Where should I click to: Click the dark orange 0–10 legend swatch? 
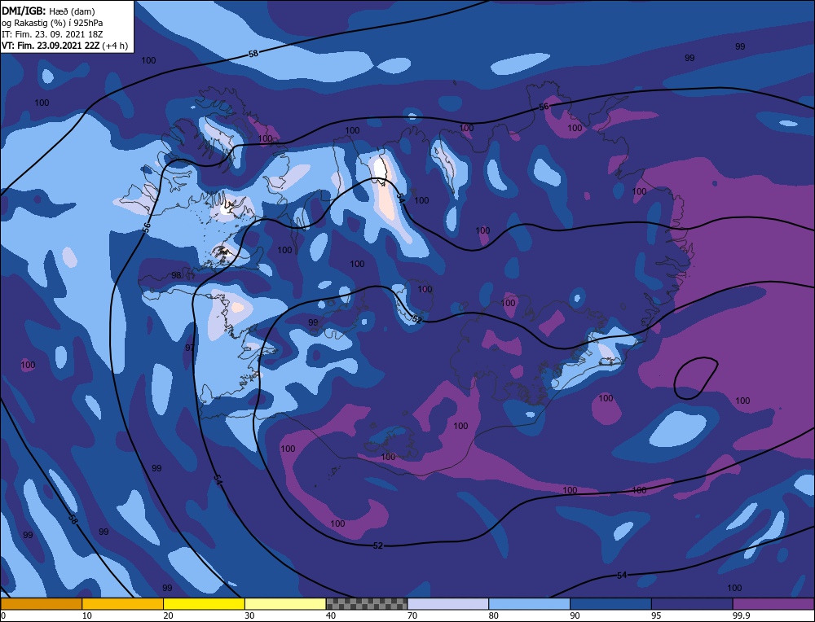tap(41, 604)
